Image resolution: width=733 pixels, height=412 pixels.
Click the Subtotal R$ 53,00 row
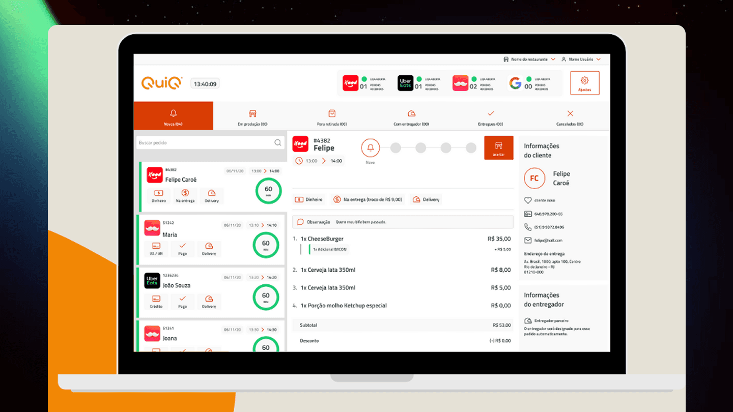[x=403, y=325]
